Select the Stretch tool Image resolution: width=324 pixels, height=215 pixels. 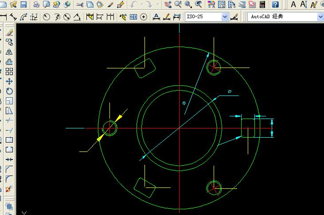coord(9,111)
